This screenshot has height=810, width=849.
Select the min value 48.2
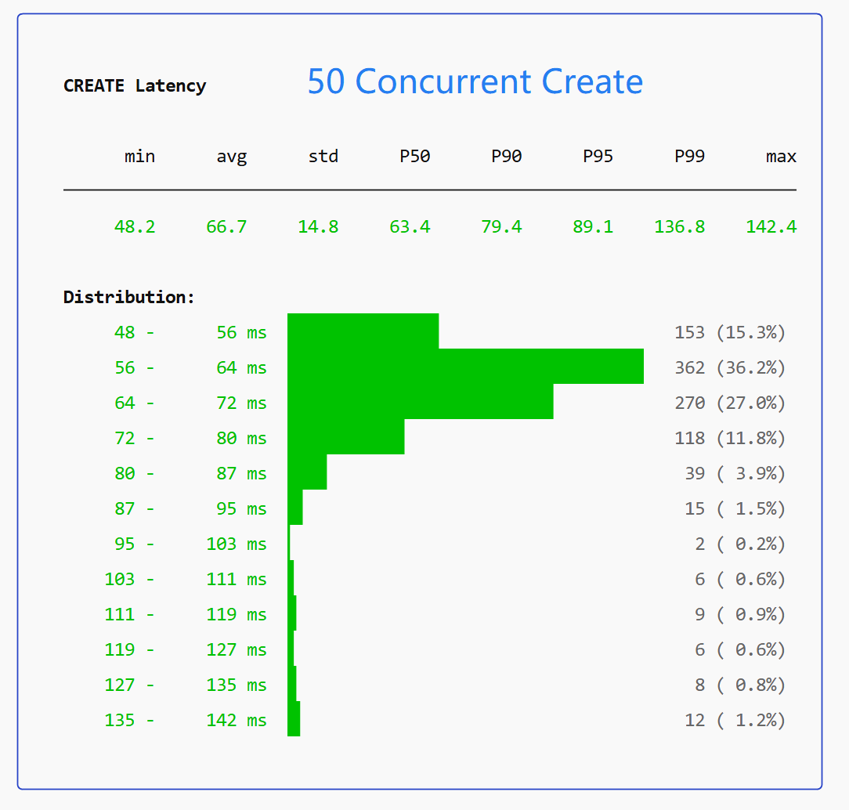click(x=135, y=226)
